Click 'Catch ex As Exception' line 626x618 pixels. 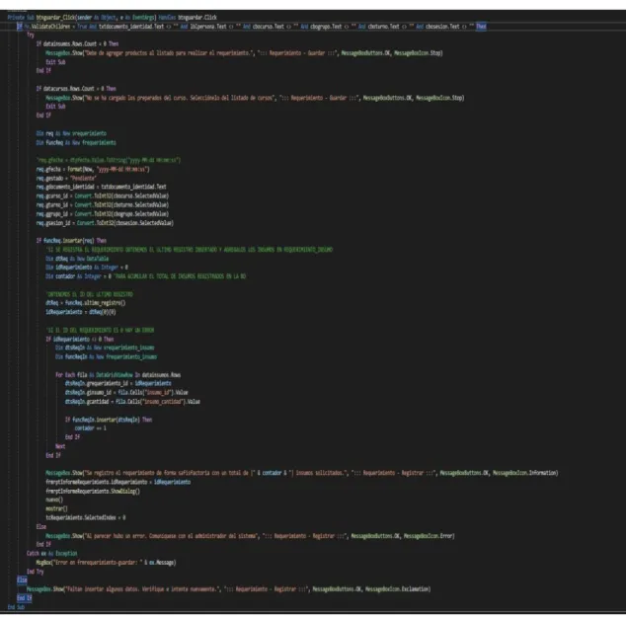coord(52,553)
